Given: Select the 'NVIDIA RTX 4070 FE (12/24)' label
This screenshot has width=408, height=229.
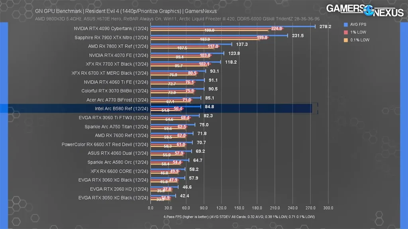Looking at the screenshot, I should click(x=119, y=55).
